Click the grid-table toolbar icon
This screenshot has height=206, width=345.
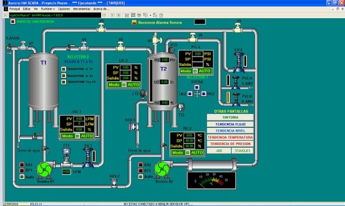(133, 15)
